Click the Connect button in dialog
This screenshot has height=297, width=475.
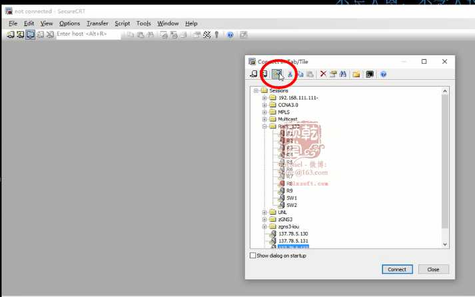pos(397,269)
